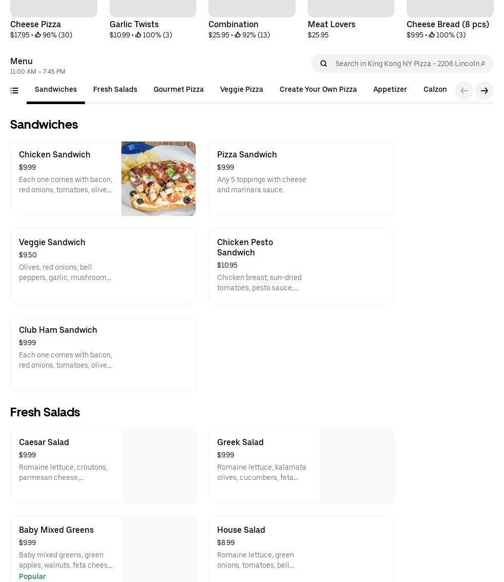The height and width of the screenshot is (582, 504).
Task: Select the Gourmet Pizza tab
Action: click(x=179, y=90)
